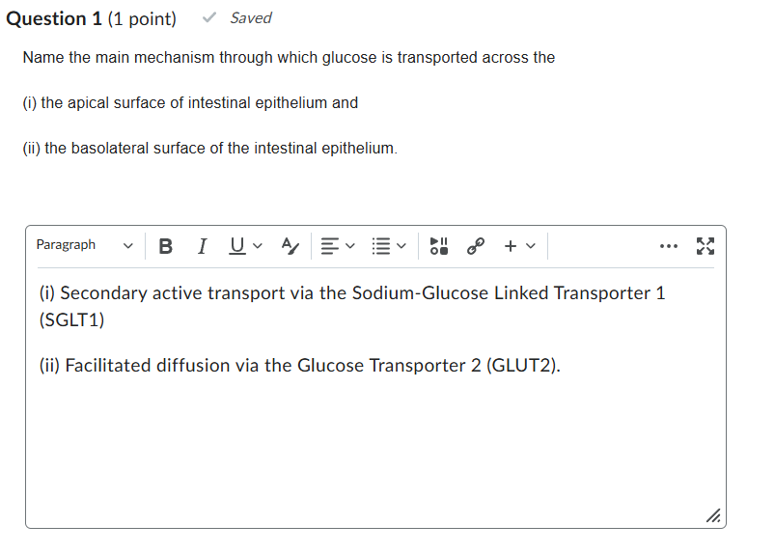Insert a quicklink with the link icon
Screen dimensions: 775x553
[x=476, y=245]
